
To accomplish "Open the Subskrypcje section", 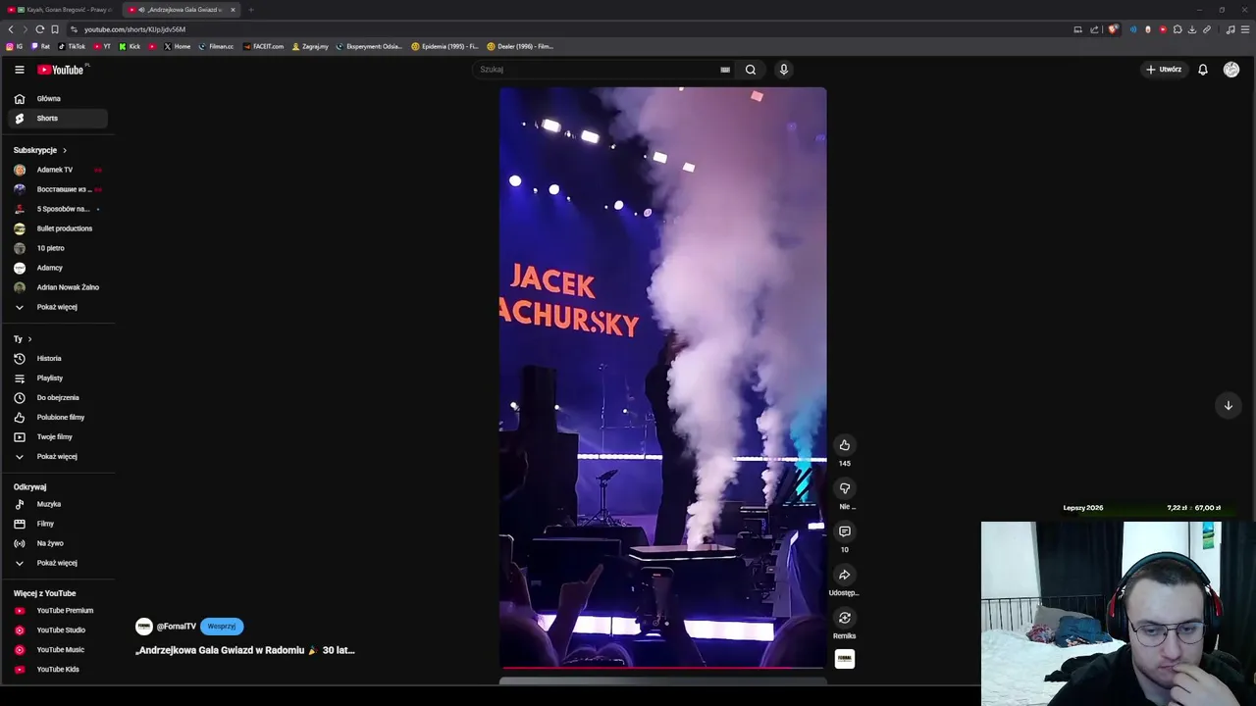I will click(40, 150).
